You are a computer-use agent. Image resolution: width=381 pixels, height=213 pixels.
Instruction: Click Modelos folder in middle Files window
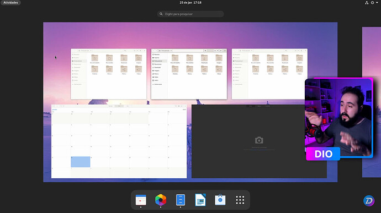[175, 70]
